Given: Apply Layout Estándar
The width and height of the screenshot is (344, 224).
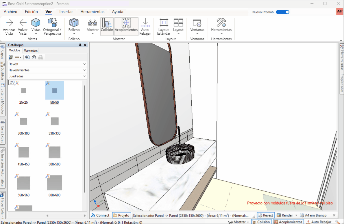Looking at the screenshot, I should point(164,27).
